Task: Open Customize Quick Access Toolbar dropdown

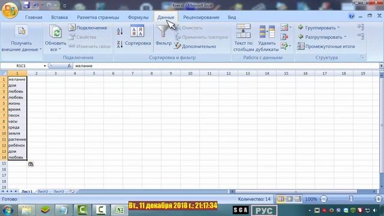Action: click(x=65, y=5)
